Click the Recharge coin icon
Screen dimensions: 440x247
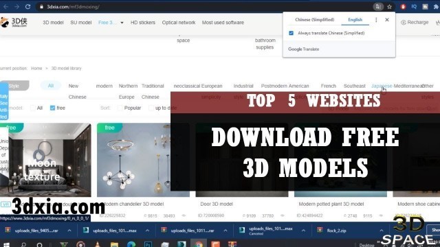pos(404,23)
